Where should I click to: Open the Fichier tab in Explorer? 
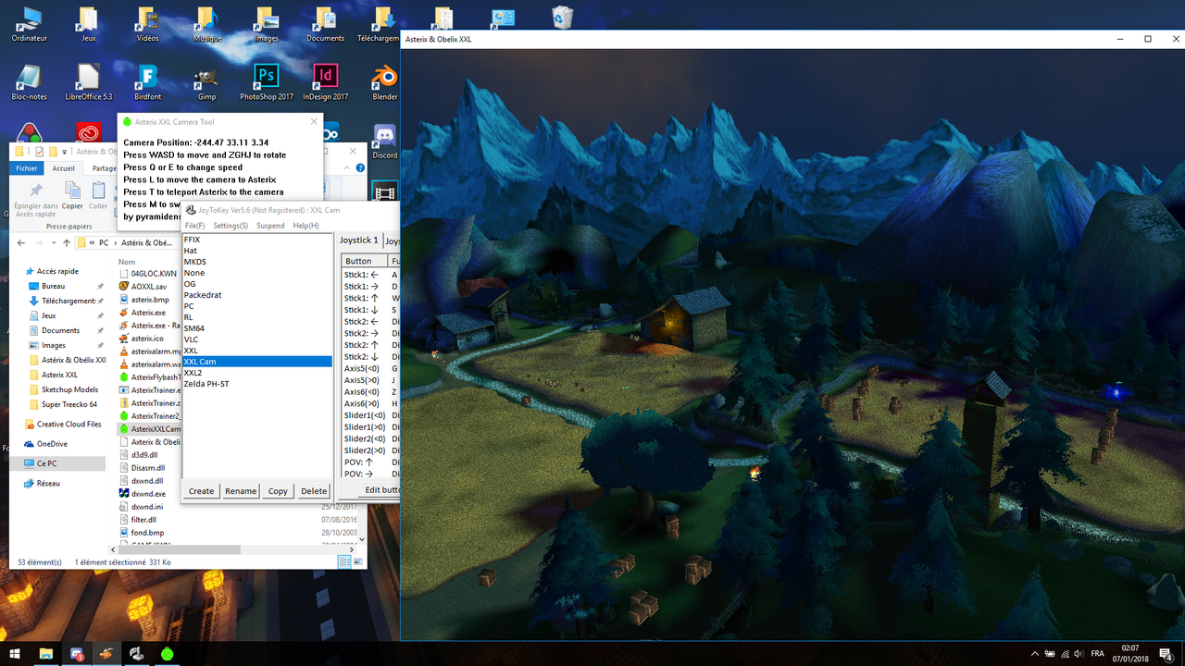pyautogui.click(x=27, y=168)
